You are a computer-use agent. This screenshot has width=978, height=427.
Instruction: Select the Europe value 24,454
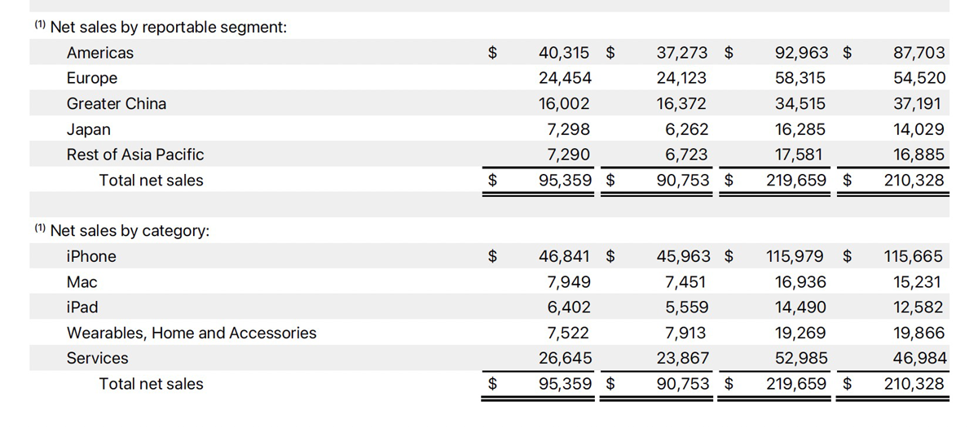coord(565,78)
